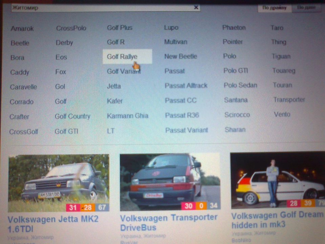This screenshot has height=244, width=325.
Task: Open the Transporter DriveBus car photo
Action: click(170, 182)
